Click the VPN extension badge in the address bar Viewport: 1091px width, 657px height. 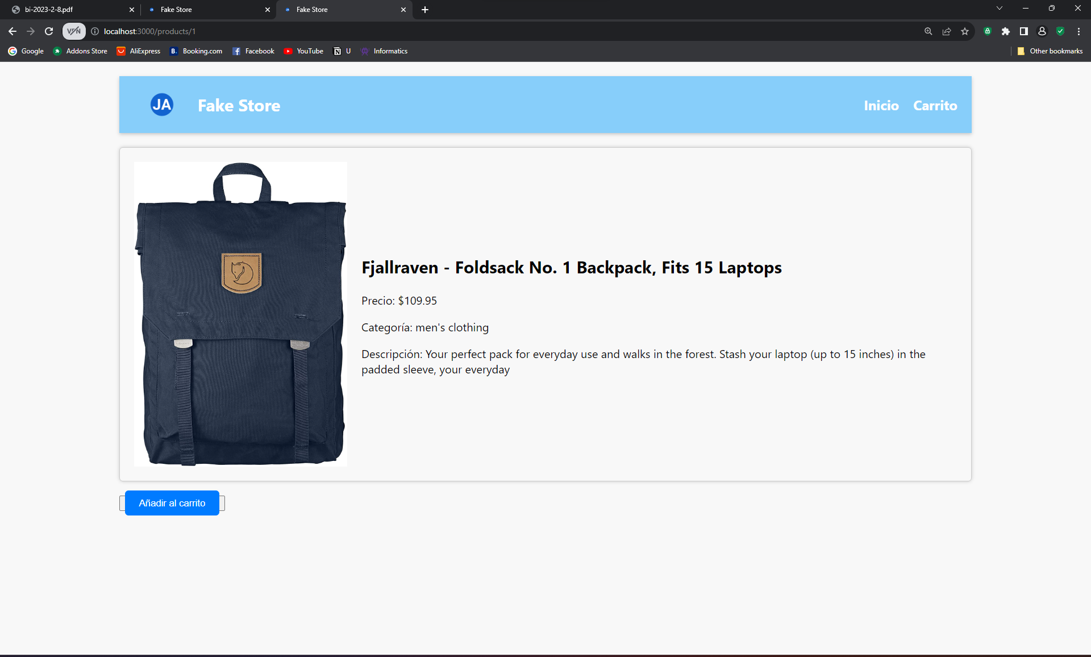pyautogui.click(x=73, y=31)
